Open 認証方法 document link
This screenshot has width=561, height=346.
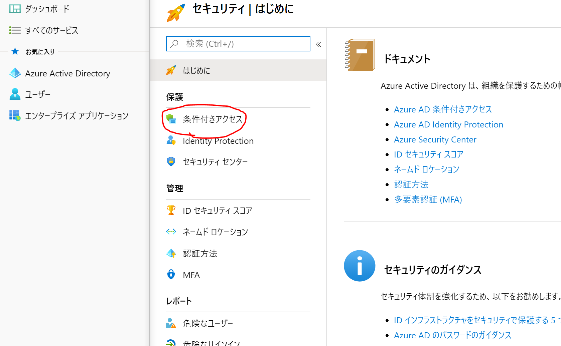coord(411,184)
